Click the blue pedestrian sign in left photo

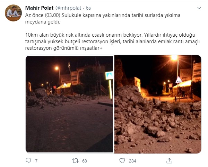[109, 75]
